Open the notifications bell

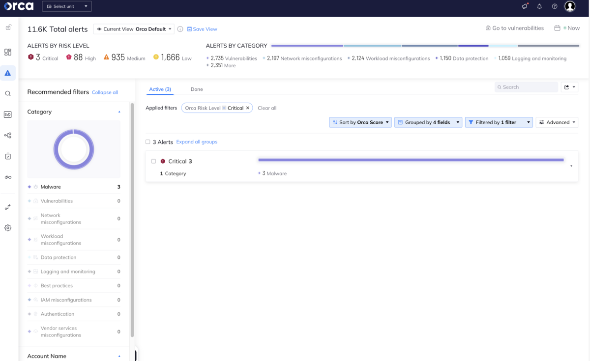pos(539,6)
